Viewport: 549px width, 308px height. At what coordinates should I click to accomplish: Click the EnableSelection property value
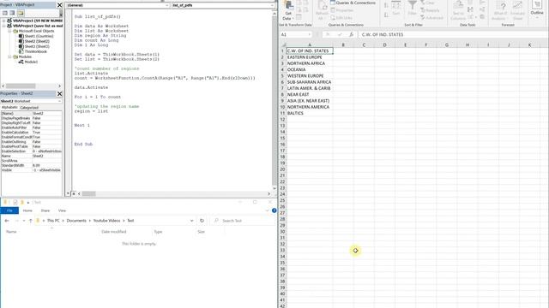[x=47, y=151]
